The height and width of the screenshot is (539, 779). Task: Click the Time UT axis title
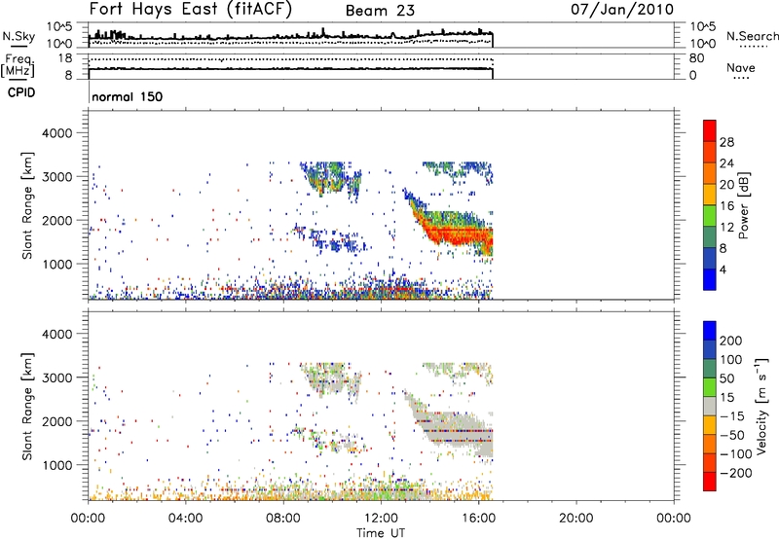381,533
